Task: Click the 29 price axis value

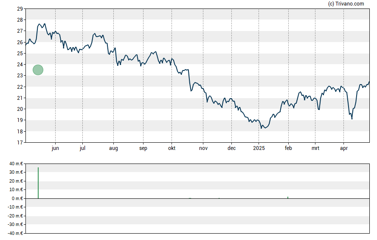Action: pyautogui.click(x=20, y=9)
